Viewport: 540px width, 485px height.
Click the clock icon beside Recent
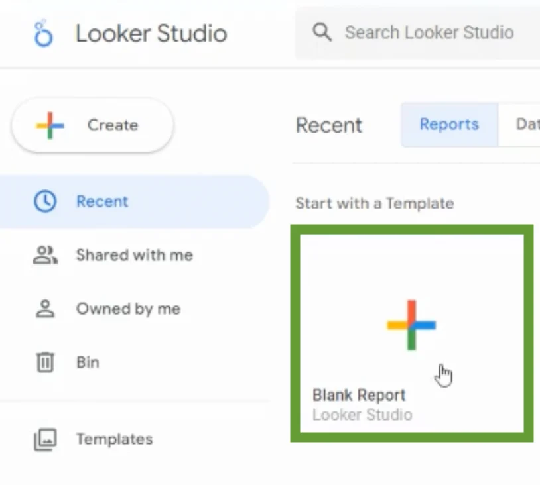[x=45, y=201]
